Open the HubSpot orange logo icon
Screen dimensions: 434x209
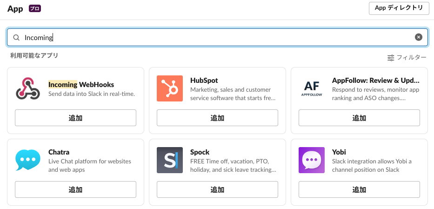coord(170,88)
